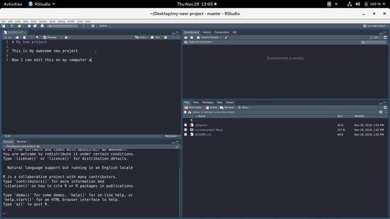This screenshot has width=390, height=219.
Task: Open the Import Dataset dropdown
Action: click(x=209, y=38)
